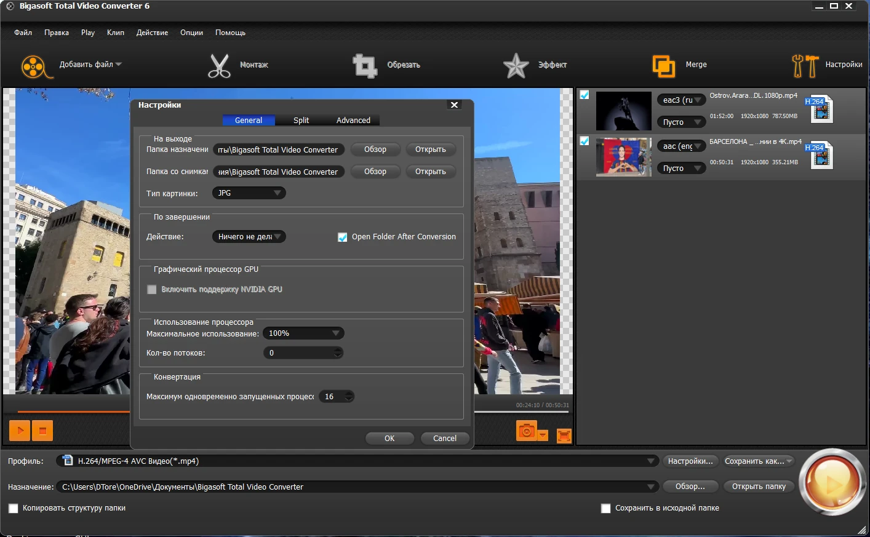Click the Add File film reel icon
Viewport: 870px width, 537px height.
click(x=34, y=66)
